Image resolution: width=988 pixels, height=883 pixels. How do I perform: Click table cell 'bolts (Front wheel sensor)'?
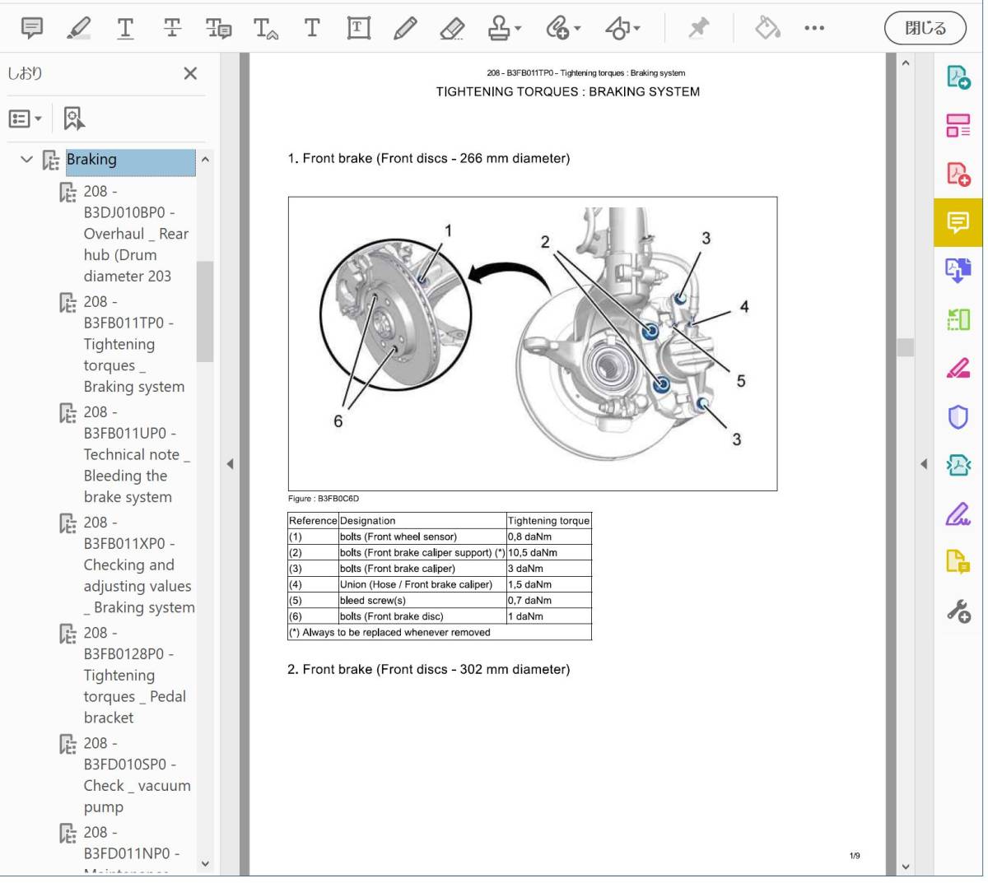(422, 537)
